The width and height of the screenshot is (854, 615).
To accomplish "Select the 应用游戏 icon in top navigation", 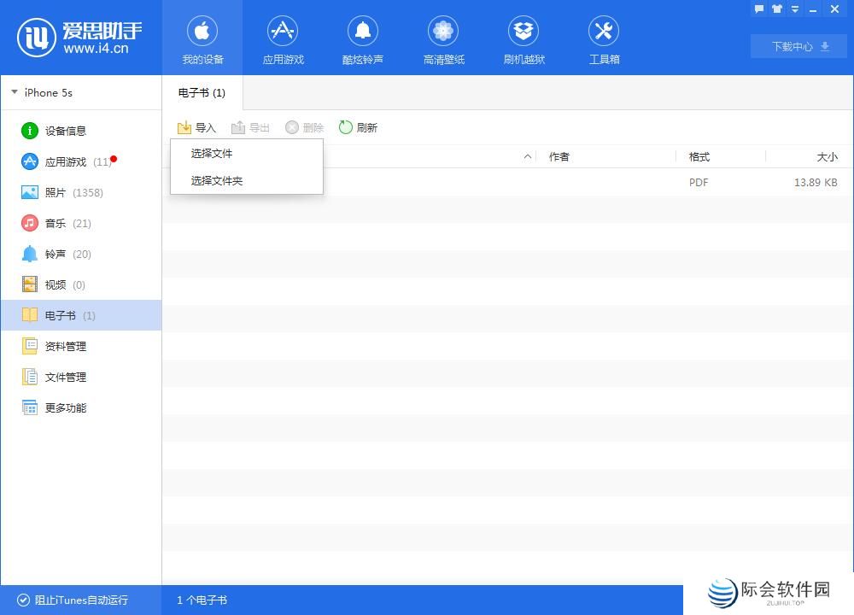I will [x=283, y=38].
